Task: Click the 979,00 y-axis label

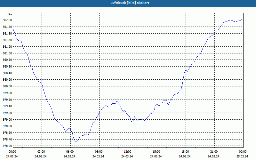Action: point(7,120)
